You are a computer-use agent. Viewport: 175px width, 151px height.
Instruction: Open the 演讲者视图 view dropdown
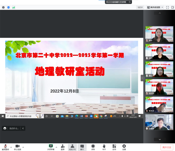155,7
